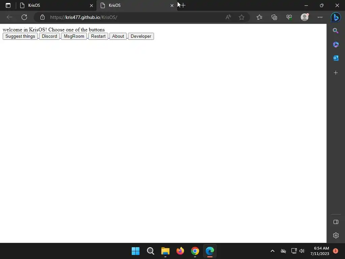This screenshot has width=345, height=259.
Task: Refresh the current page
Action: pyautogui.click(x=24, y=17)
